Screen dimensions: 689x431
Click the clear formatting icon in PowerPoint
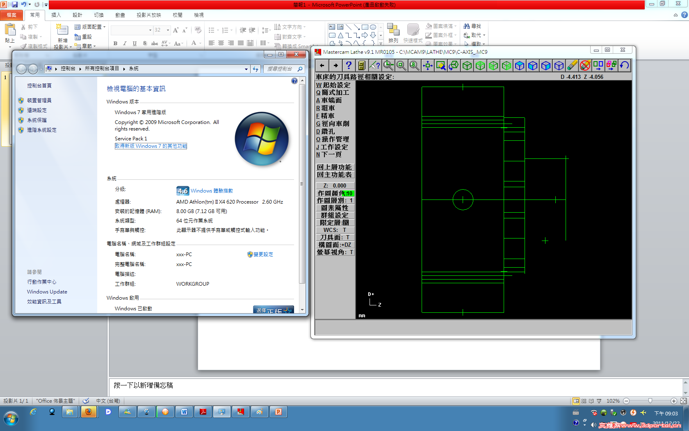[x=198, y=30]
